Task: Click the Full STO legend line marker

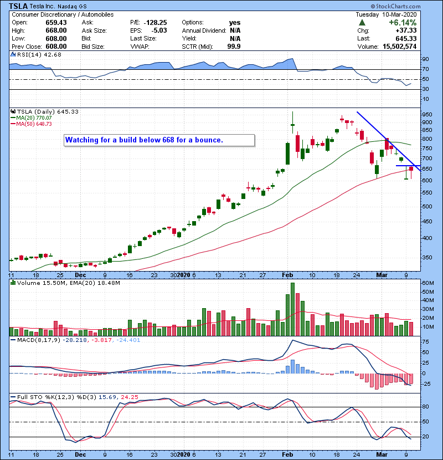Action: (13, 397)
